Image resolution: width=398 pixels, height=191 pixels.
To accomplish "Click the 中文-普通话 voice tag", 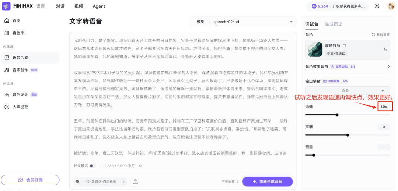I will (x=336, y=53).
